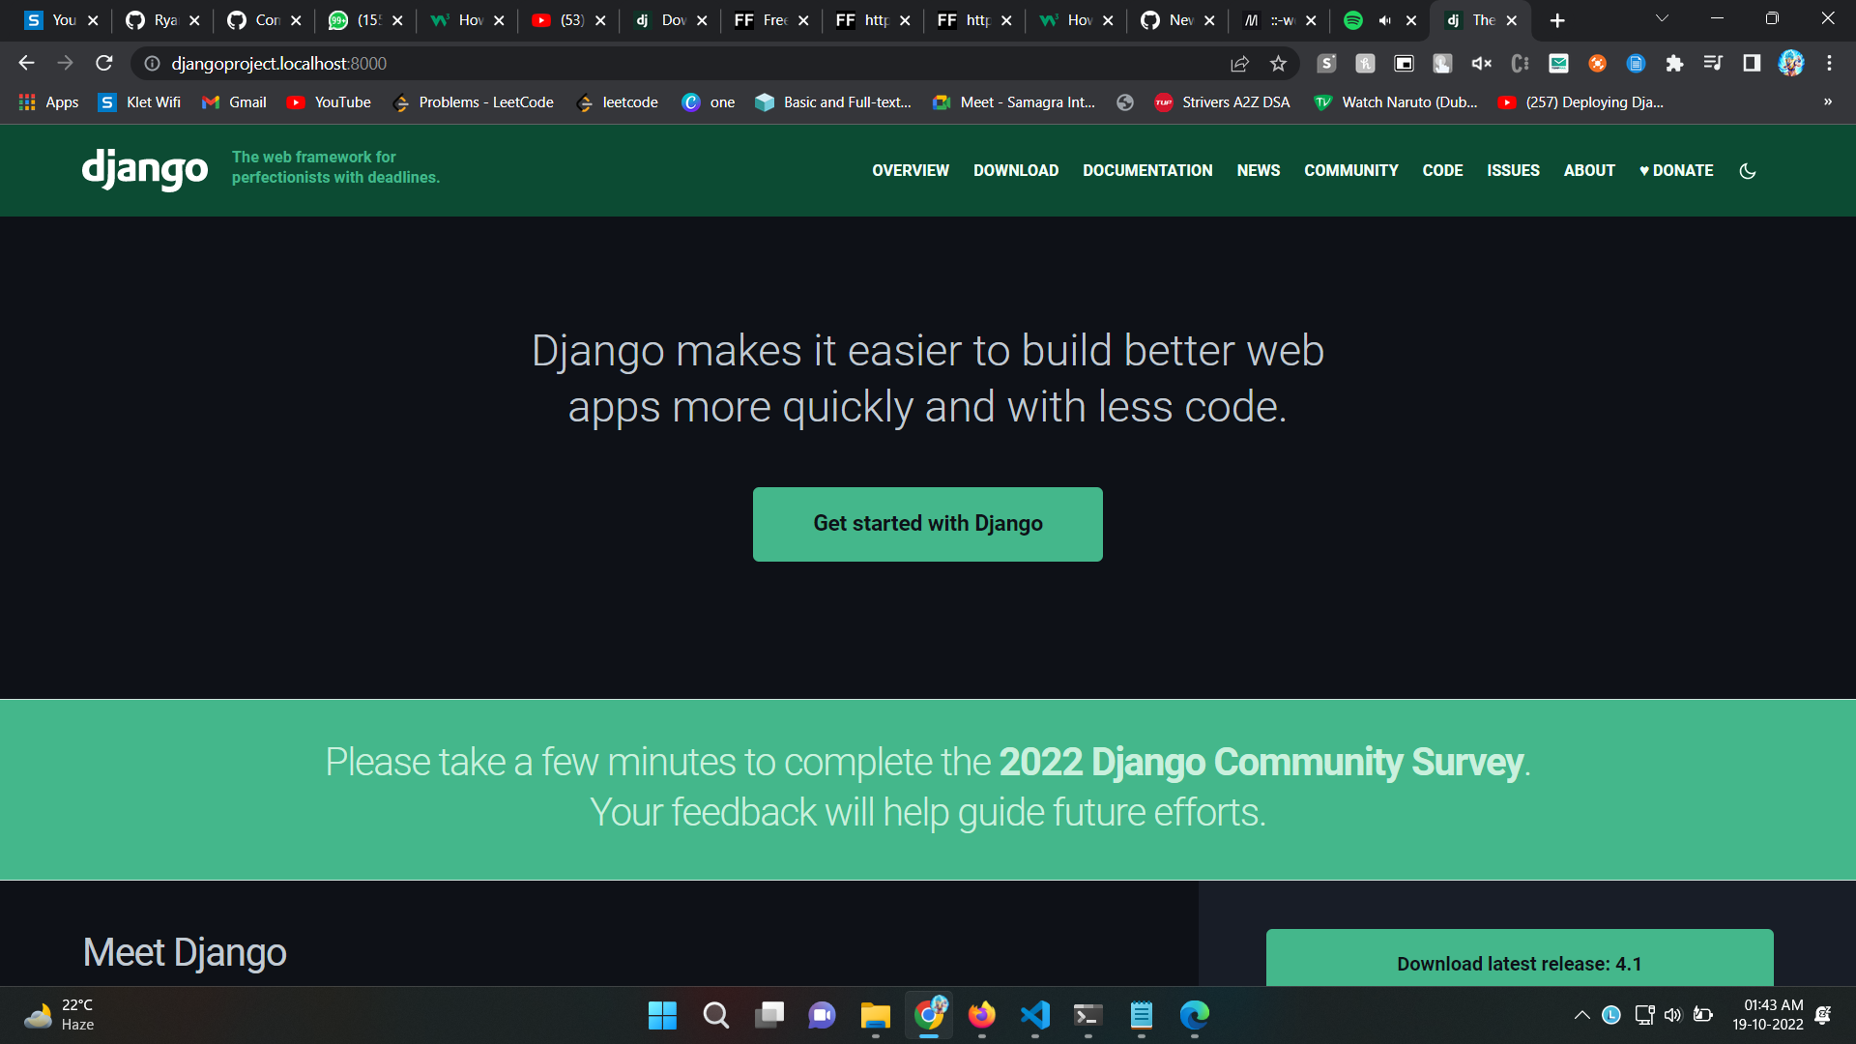Screen dimensions: 1856x1044
Task: Open Firefox from the taskbar
Action: (x=981, y=1016)
